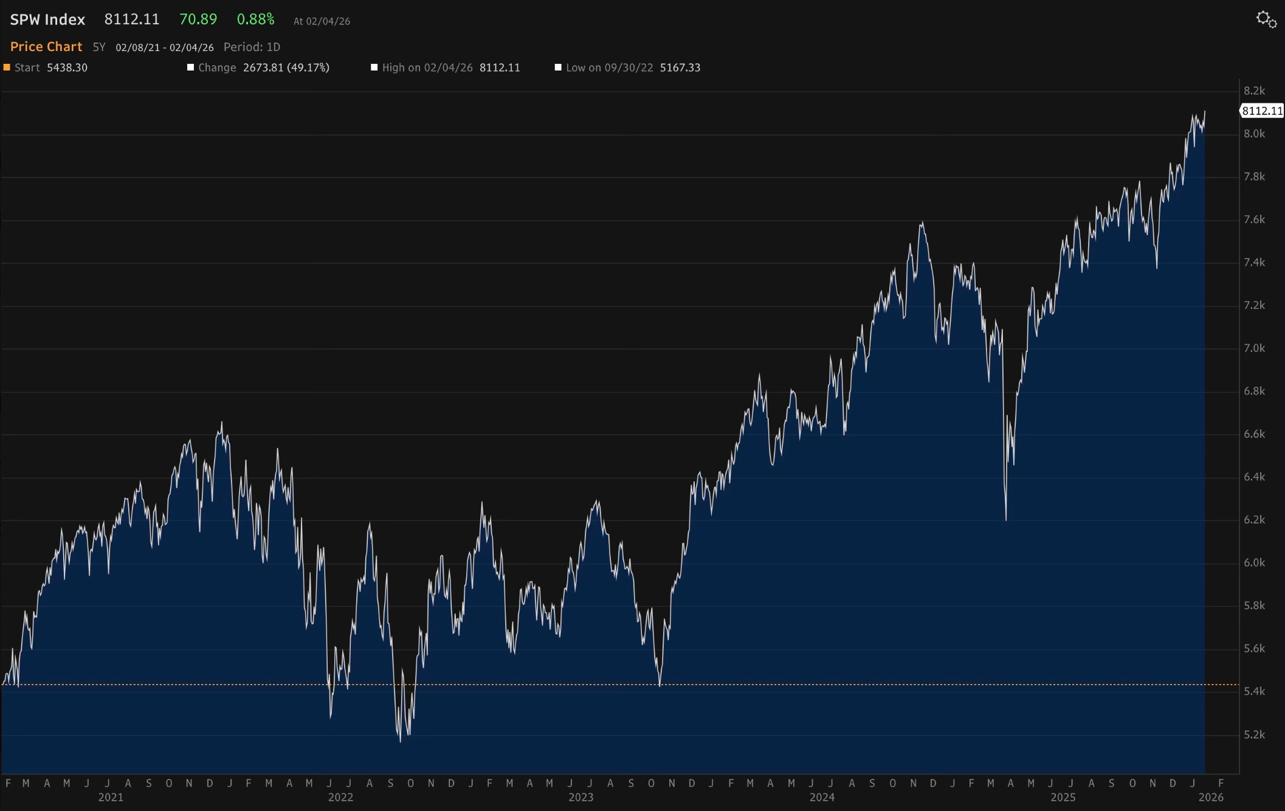The width and height of the screenshot is (1285, 811).
Task: Click the 5.4k label on the price axis
Action: (1254, 691)
